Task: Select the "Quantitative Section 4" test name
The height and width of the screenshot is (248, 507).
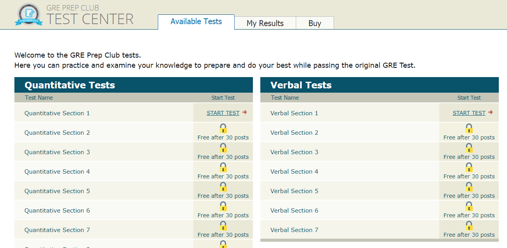Action: click(57, 172)
